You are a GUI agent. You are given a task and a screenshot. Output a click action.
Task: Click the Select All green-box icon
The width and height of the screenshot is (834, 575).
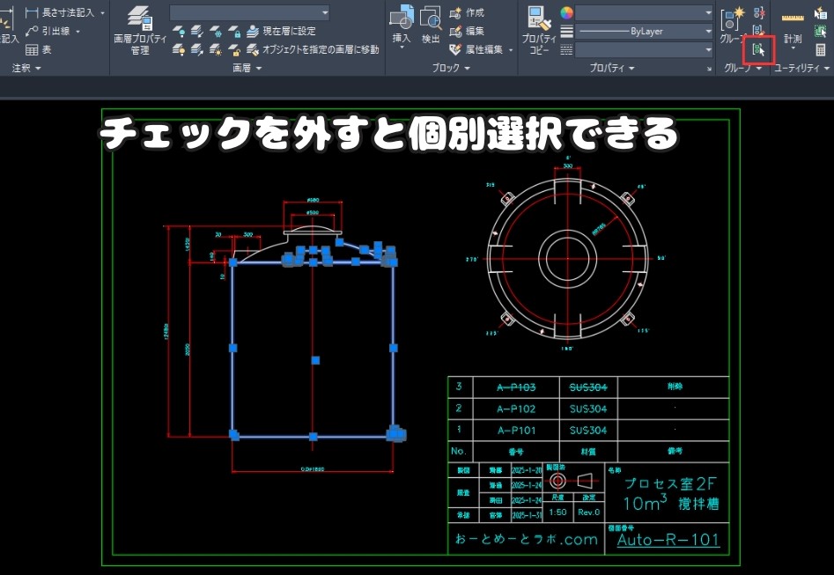[821, 32]
